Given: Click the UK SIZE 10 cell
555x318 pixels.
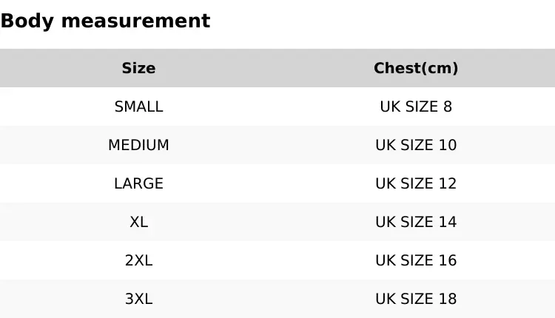Looking at the screenshot, I should (416, 145).
